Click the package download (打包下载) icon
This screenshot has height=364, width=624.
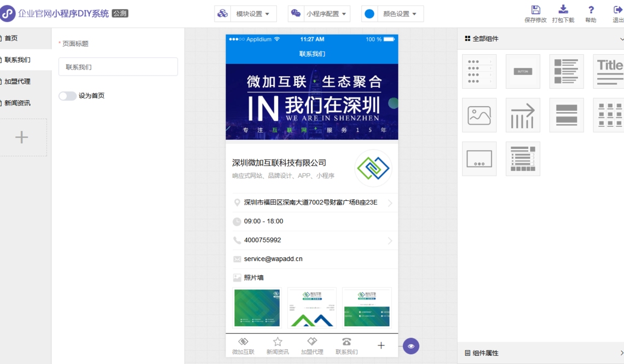coord(563,10)
